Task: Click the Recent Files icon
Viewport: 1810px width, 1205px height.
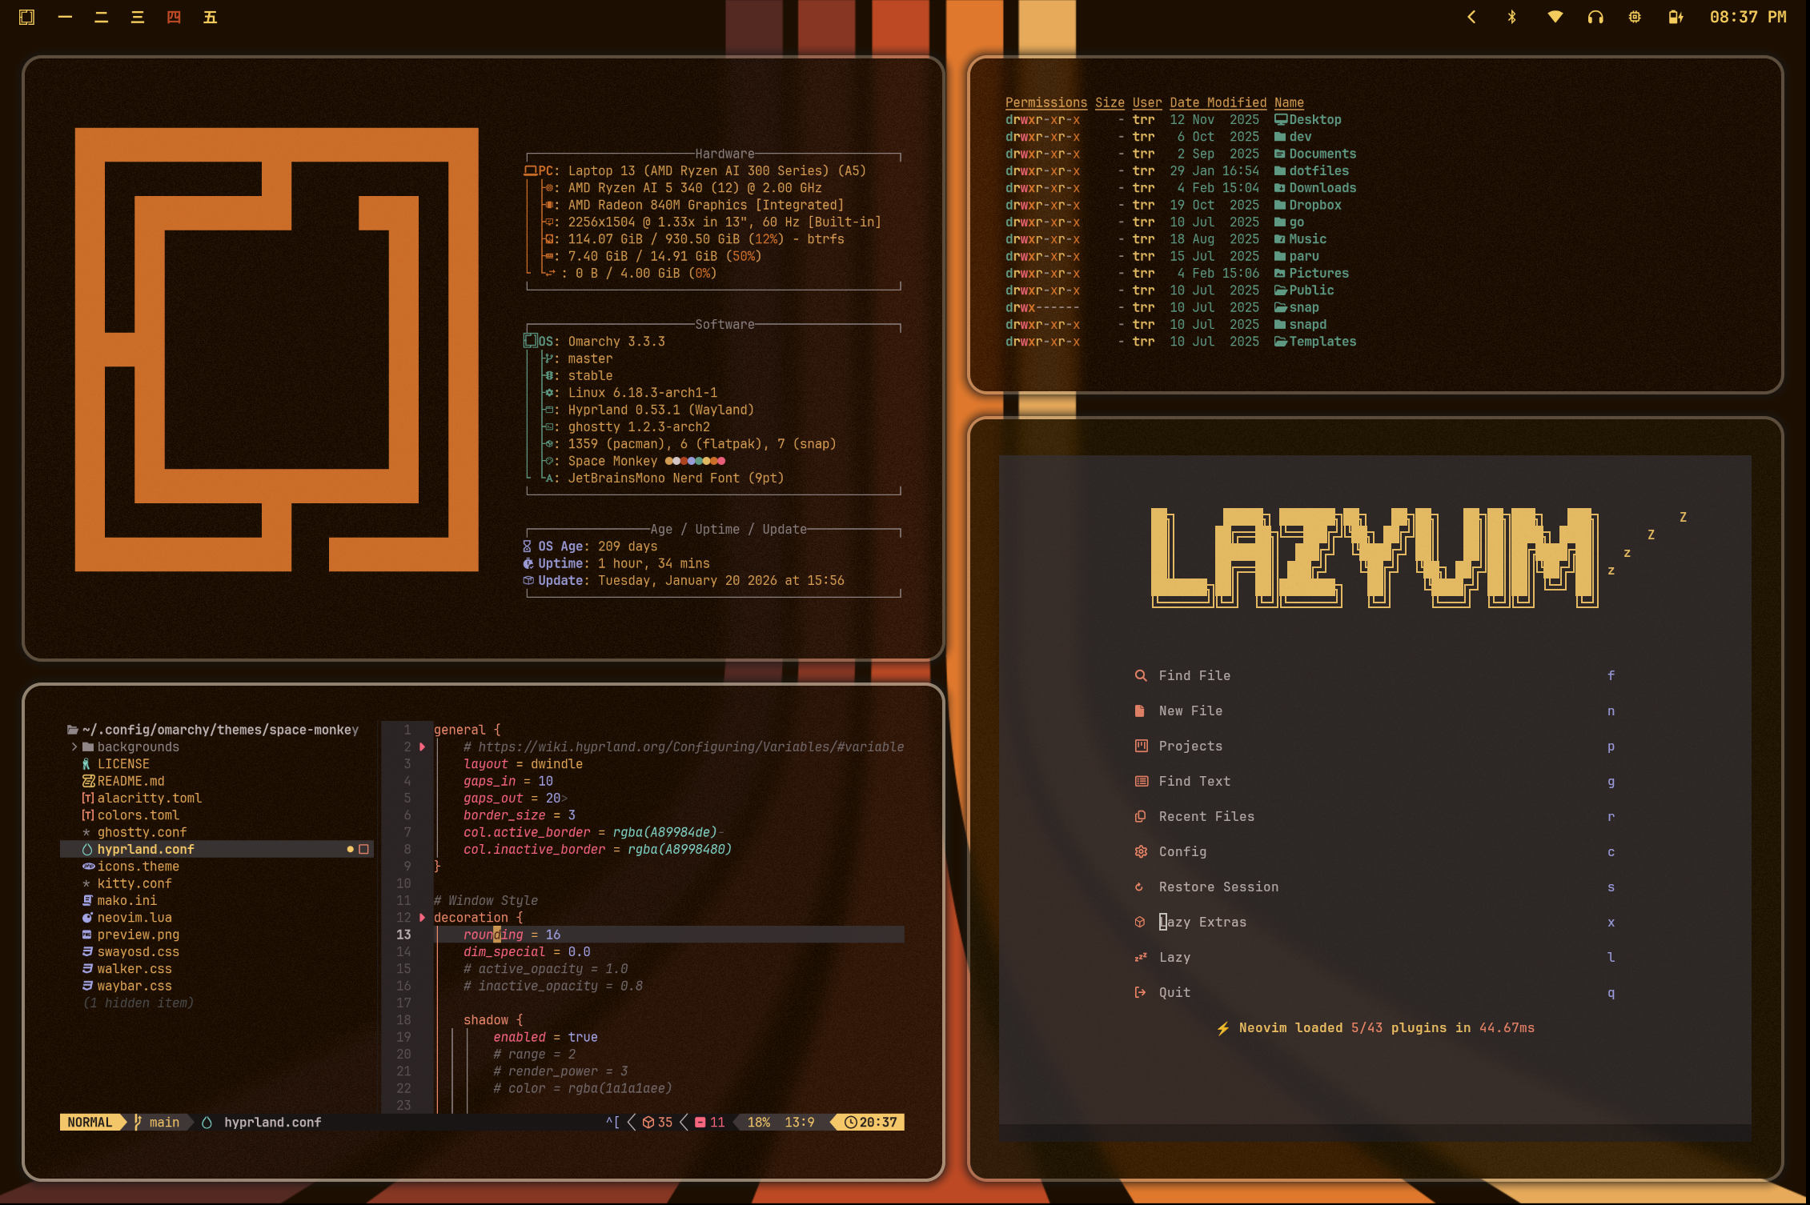Action: (x=1141, y=816)
